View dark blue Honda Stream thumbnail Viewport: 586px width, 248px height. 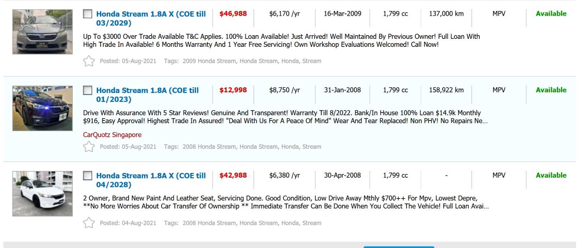point(42,108)
